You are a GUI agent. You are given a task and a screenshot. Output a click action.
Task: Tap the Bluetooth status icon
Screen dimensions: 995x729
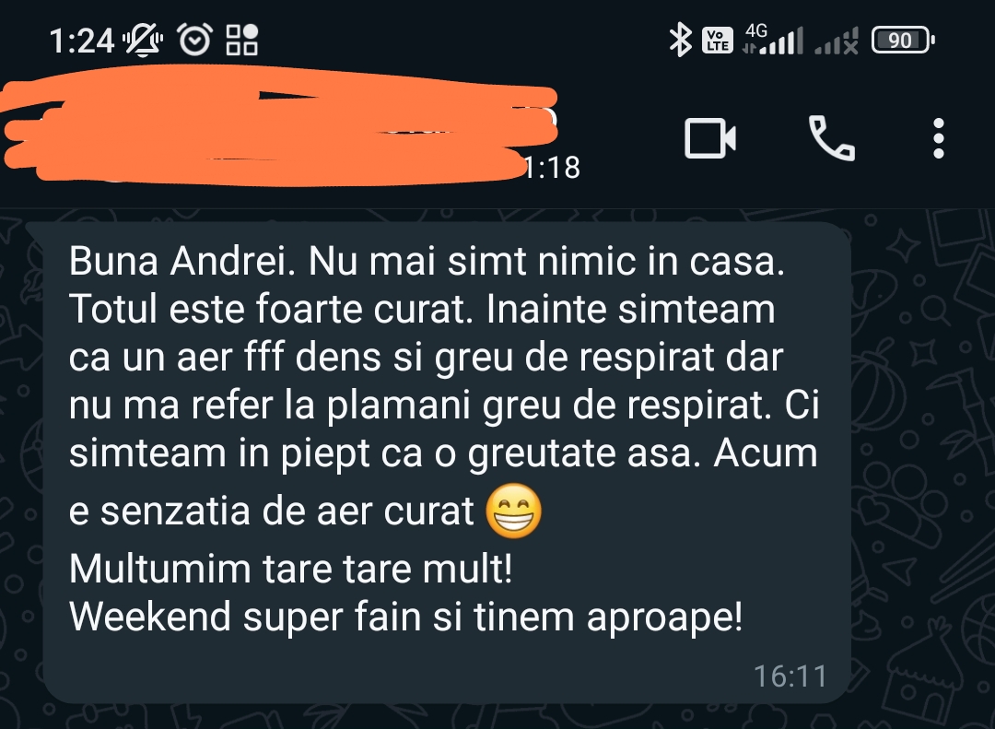(x=680, y=40)
